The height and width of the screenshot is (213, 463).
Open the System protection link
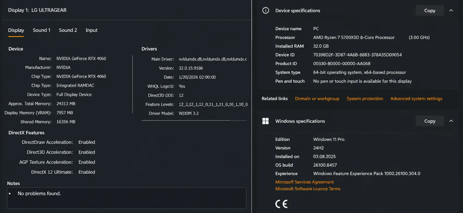[365, 98]
